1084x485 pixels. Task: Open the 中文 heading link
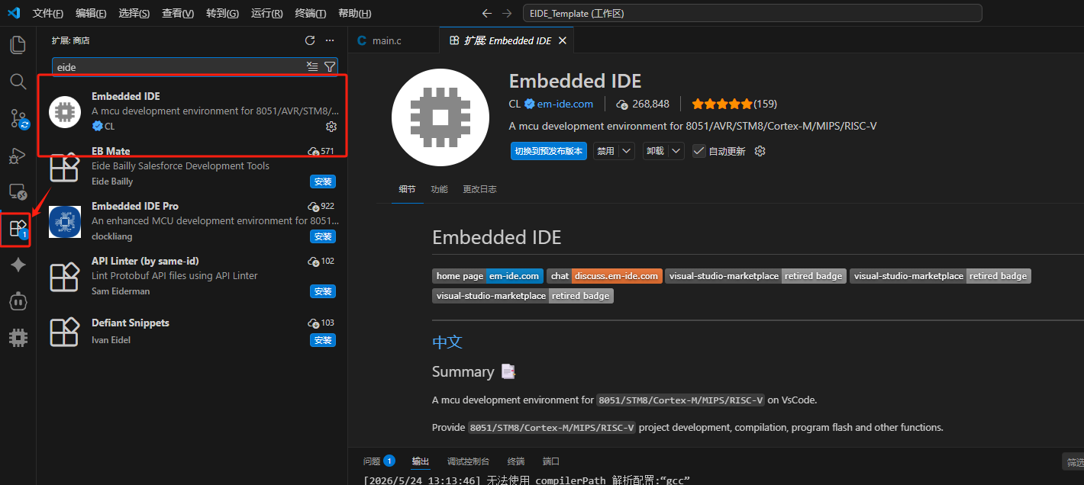point(447,342)
